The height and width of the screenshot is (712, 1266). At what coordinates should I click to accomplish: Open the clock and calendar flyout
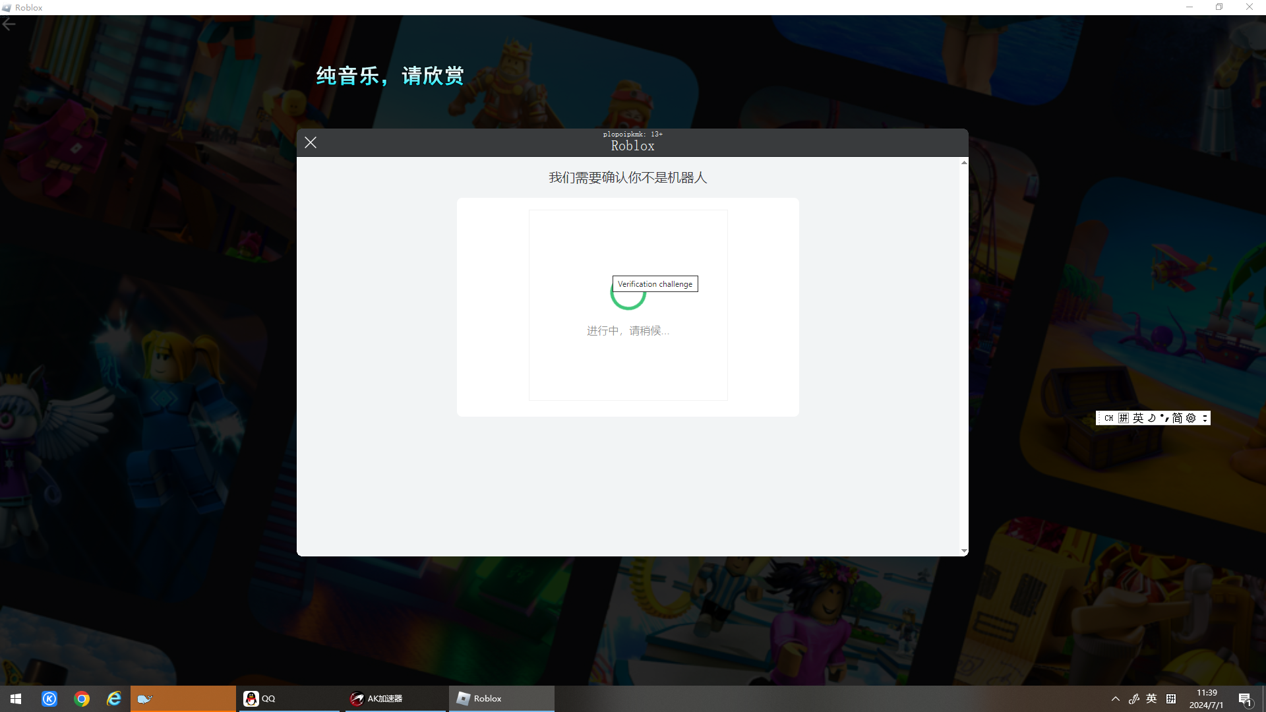coord(1207,699)
